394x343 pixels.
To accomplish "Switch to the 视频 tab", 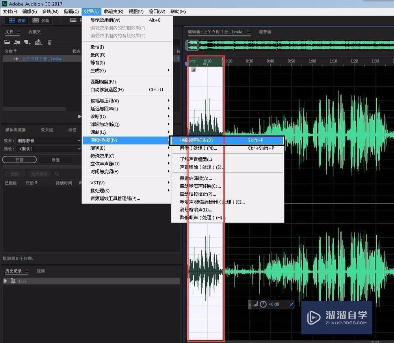I will point(41,271).
